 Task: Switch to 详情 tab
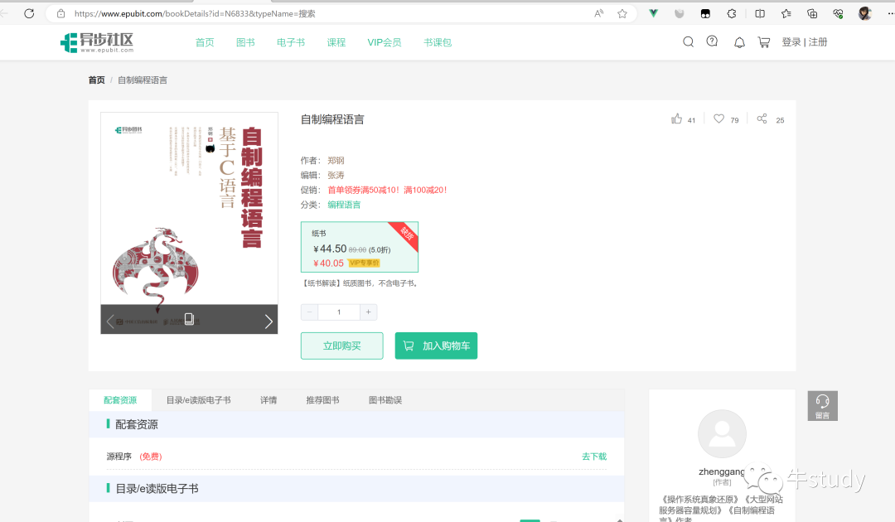coord(268,400)
